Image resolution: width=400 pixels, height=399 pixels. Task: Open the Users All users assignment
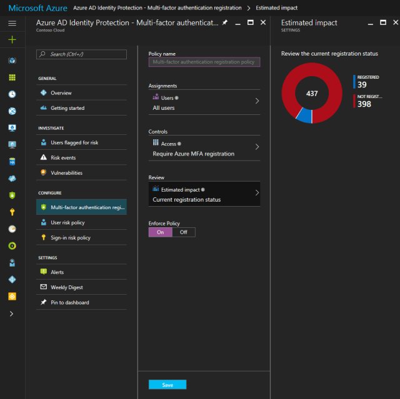(x=204, y=102)
